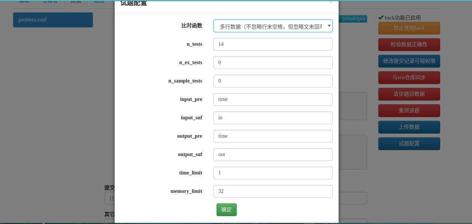Click the 重测该题 rejudge button
Viewport: 472px width, 224px height.
409,111
